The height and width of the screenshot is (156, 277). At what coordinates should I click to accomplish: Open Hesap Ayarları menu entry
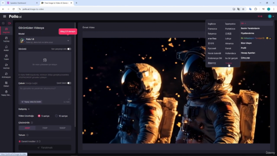(248, 53)
